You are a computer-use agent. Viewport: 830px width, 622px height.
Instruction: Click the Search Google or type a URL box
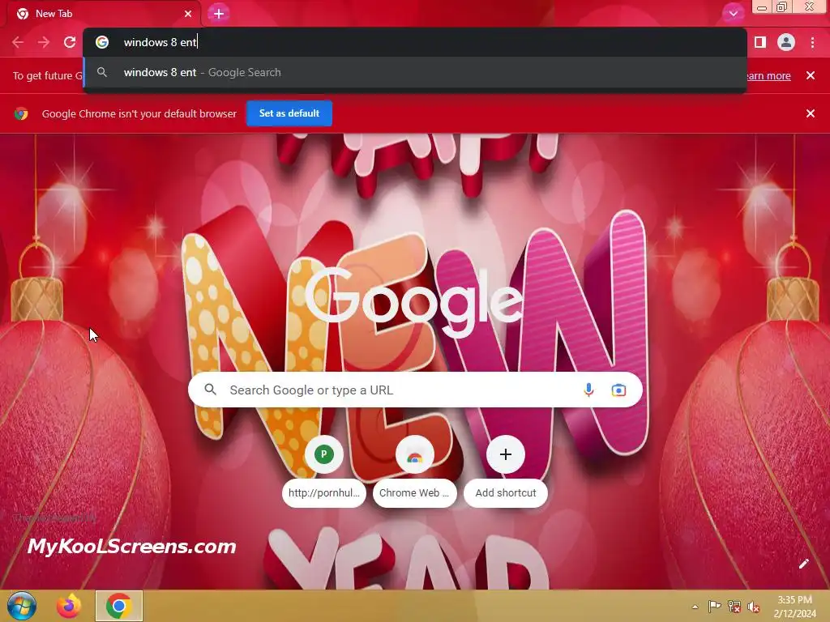(x=415, y=390)
